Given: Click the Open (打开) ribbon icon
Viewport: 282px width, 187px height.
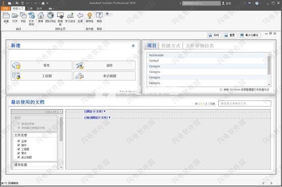Looking at the screenshot, I should click(15, 15).
